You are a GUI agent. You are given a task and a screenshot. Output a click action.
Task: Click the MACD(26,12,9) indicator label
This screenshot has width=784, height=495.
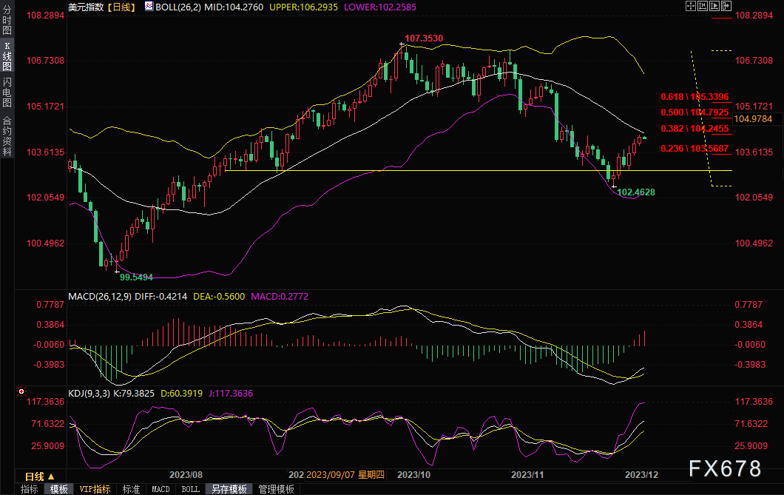(x=100, y=297)
